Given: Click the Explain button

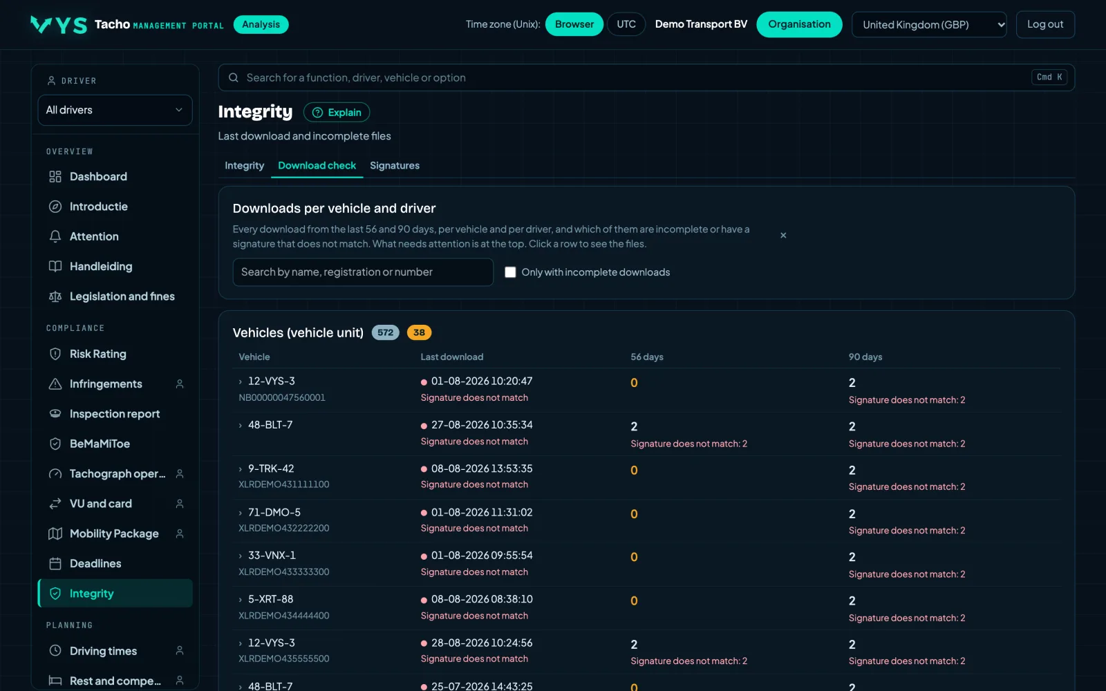Looking at the screenshot, I should (x=337, y=113).
